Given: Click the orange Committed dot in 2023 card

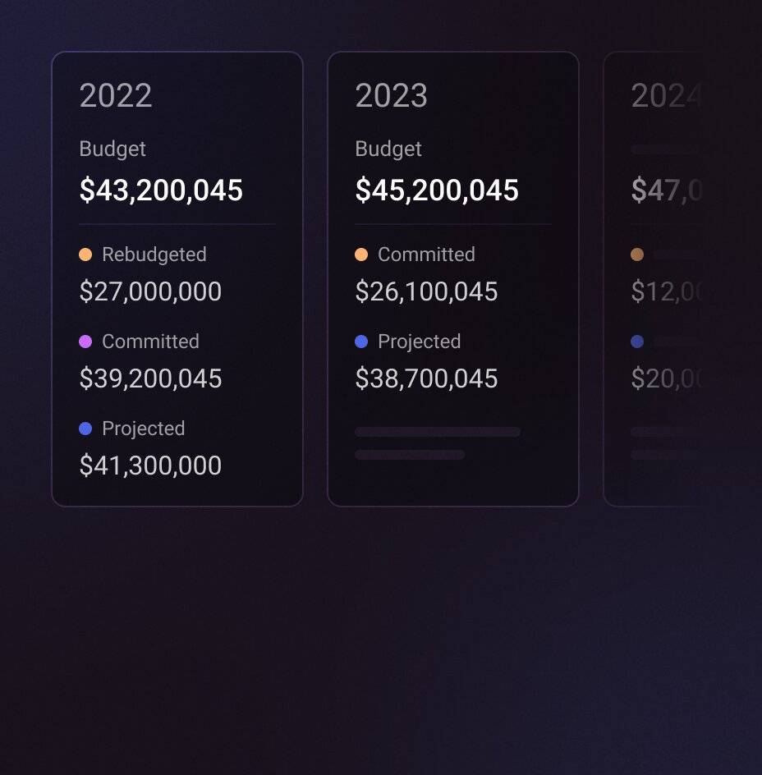Looking at the screenshot, I should [x=361, y=255].
